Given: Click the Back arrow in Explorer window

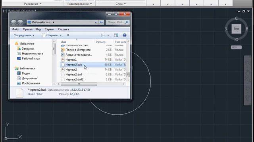Looking at the screenshot, I should click(x=14, y=22).
